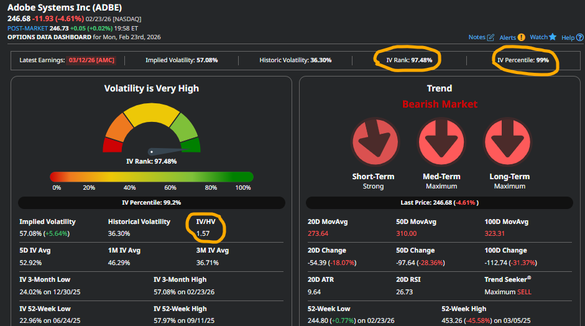Click the IV Percentile 99.2% bar
The width and height of the screenshot is (585, 326).
(152, 203)
